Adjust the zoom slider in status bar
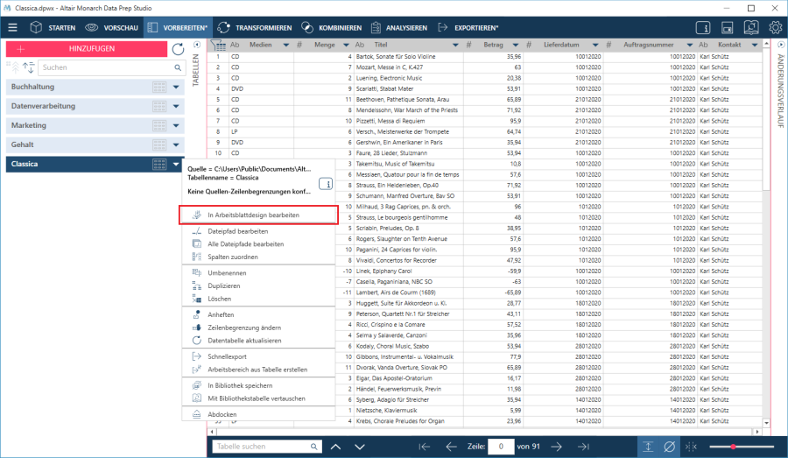 point(733,447)
